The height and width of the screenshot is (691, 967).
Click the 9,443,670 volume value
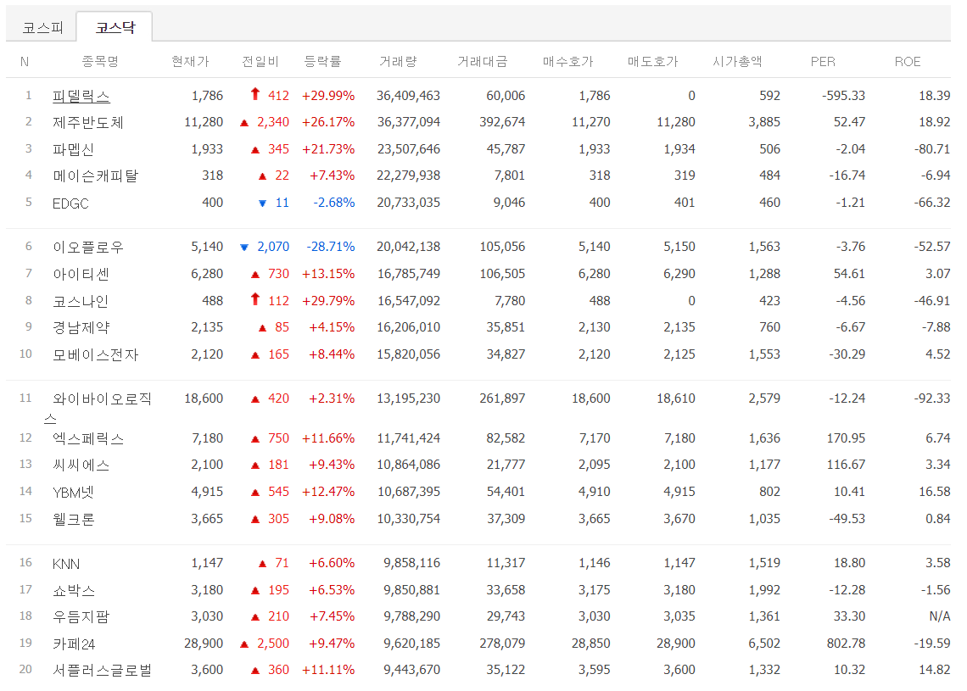[x=412, y=670]
